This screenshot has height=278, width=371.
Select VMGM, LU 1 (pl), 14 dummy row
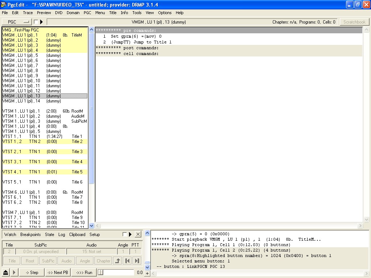(45, 101)
